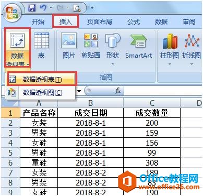Screen dimensions: 203x196
Task: Expand the 折线图 dropdown arrow
Action: click(x=192, y=64)
